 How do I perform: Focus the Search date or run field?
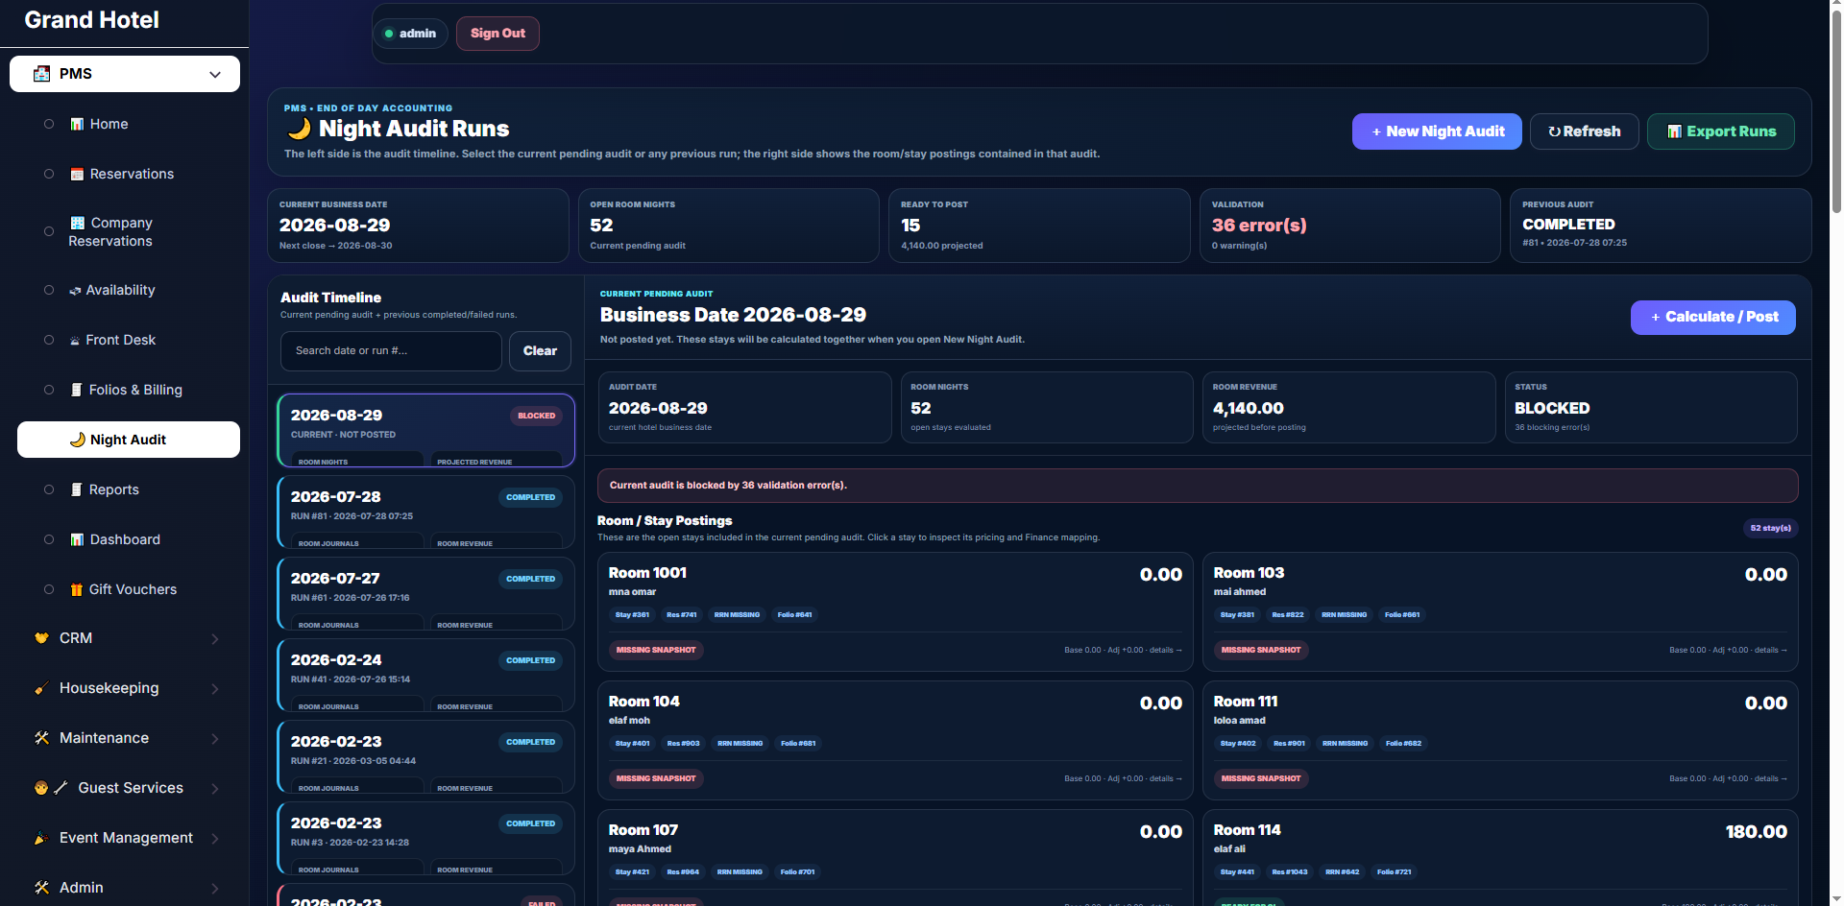click(391, 351)
